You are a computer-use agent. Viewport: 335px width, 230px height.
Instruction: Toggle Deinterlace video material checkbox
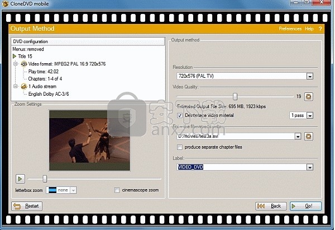[180, 115]
